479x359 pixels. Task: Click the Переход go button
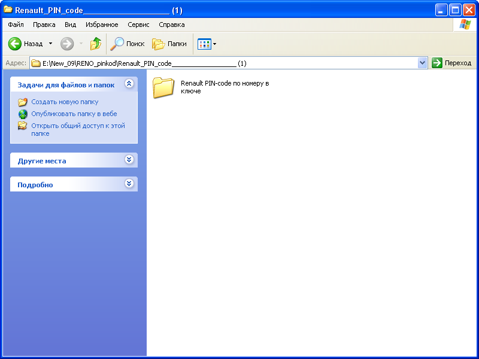(451, 63)
